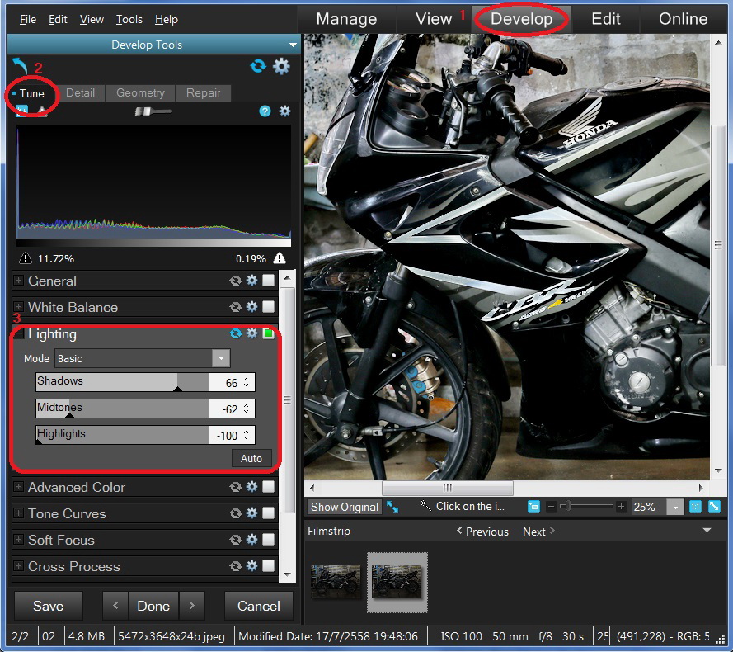Open the Lighting Mode dropdown
Image resolution: width=733 pixels, height=652 pixels.
220,359
